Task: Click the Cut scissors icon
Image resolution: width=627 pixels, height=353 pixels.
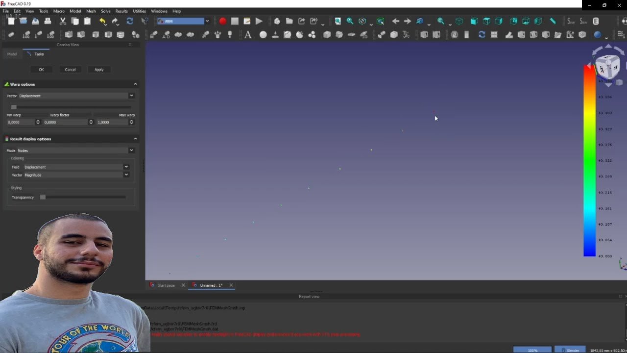Action: (x=63, y=21)
